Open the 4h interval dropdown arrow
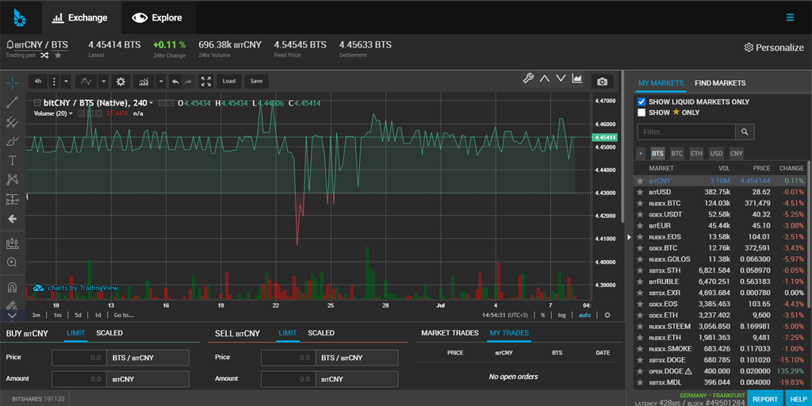This screenshot has height=406, width=812. click(66, 82)
